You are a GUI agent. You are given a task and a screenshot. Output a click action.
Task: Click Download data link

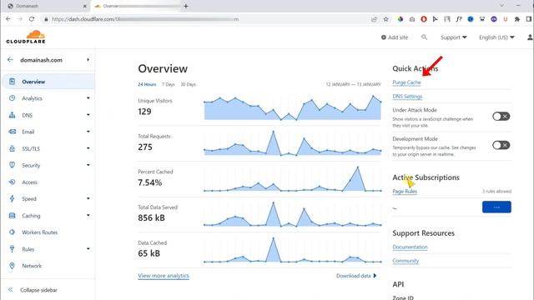tap(356, 276)
